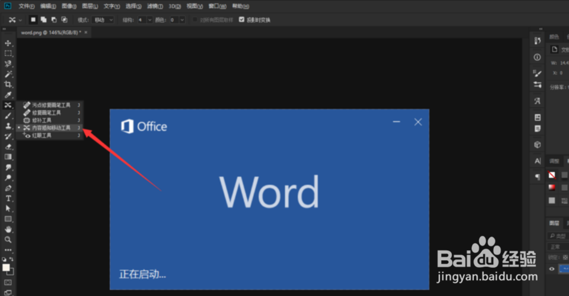This screenshot has width=569, height=296.
Task: Open the 图像 menu
Action: click(69, 6)
